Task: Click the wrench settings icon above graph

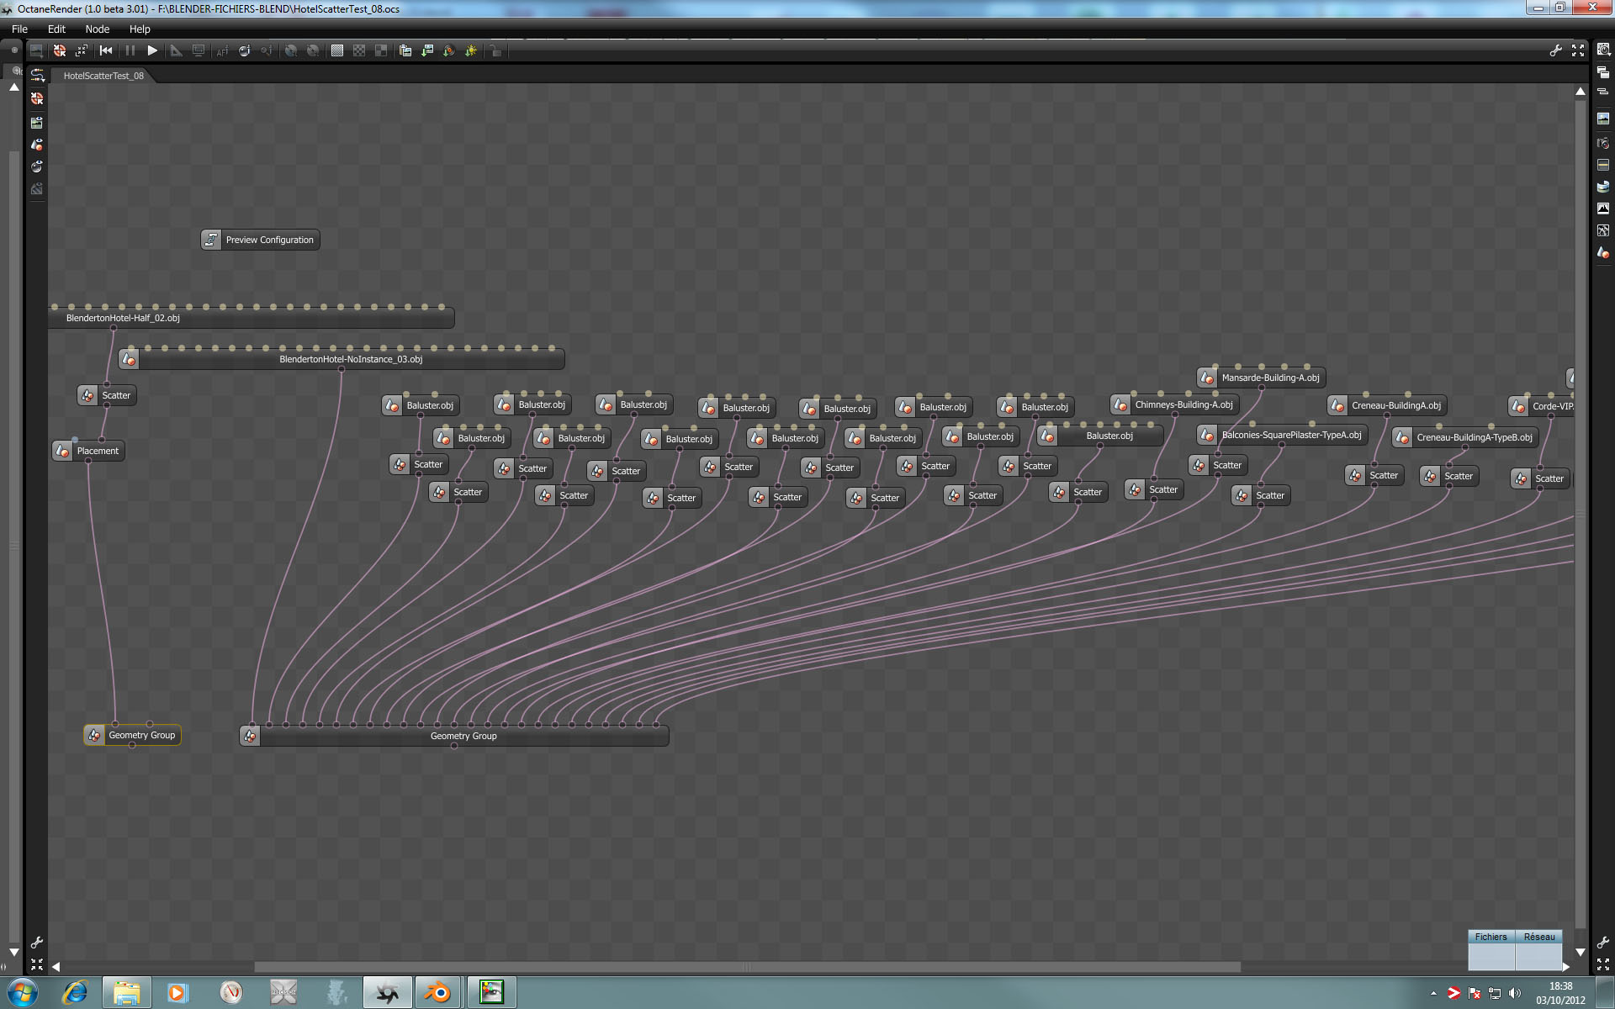Action: click(x=1555, y=50)
